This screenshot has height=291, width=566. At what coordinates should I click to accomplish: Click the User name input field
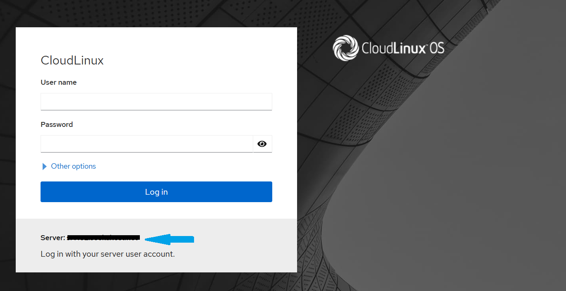click(156, 102)
